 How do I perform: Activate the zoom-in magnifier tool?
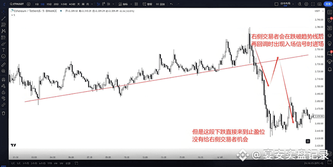tap(3, 71)
